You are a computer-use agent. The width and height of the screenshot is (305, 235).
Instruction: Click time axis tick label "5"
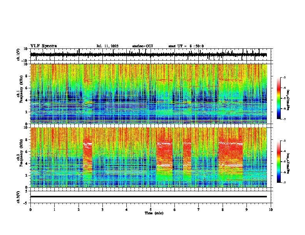click(151, 210)
